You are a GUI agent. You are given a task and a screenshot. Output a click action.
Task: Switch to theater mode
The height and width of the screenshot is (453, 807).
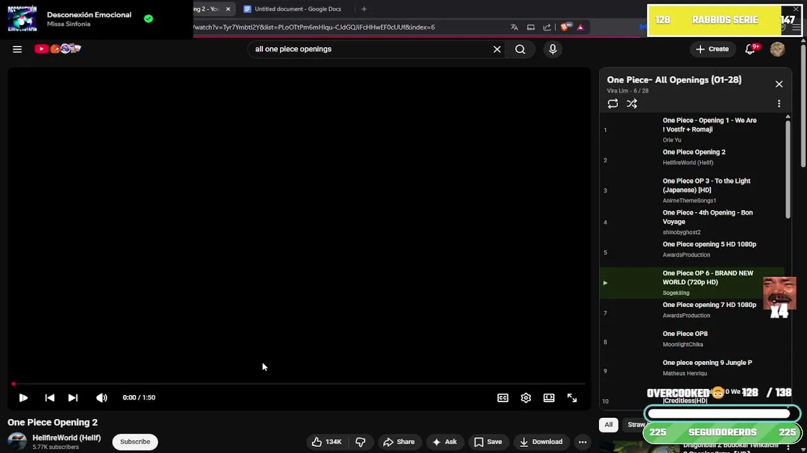549,398
